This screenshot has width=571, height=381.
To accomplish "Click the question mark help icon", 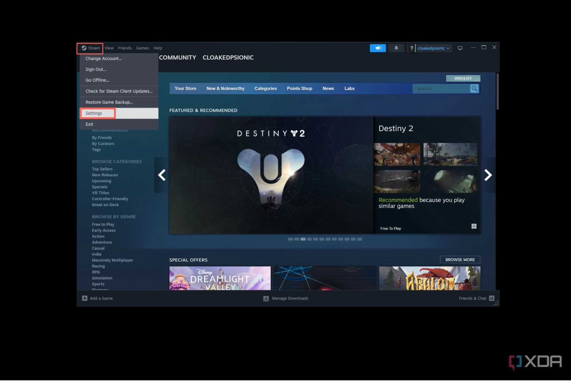I will pyautogui.click(x=411, y=48).
